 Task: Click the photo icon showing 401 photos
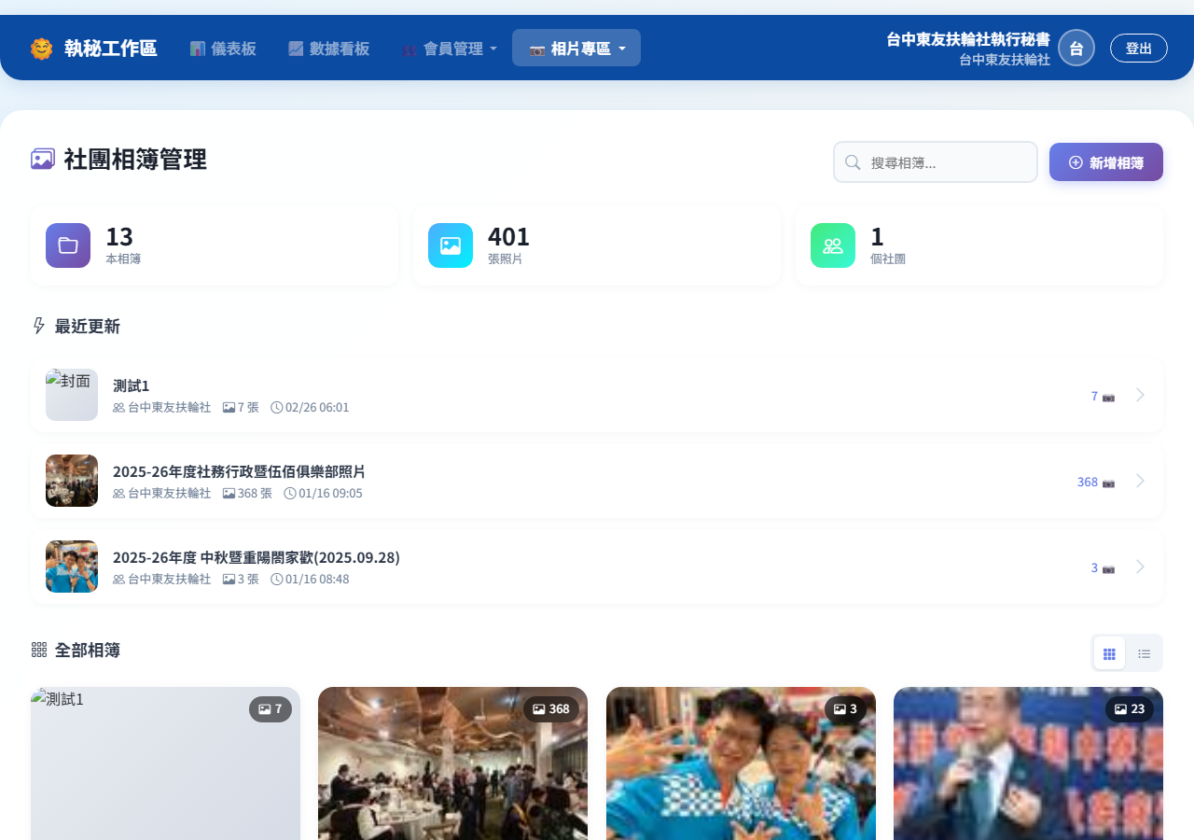[x=450, y=245]
